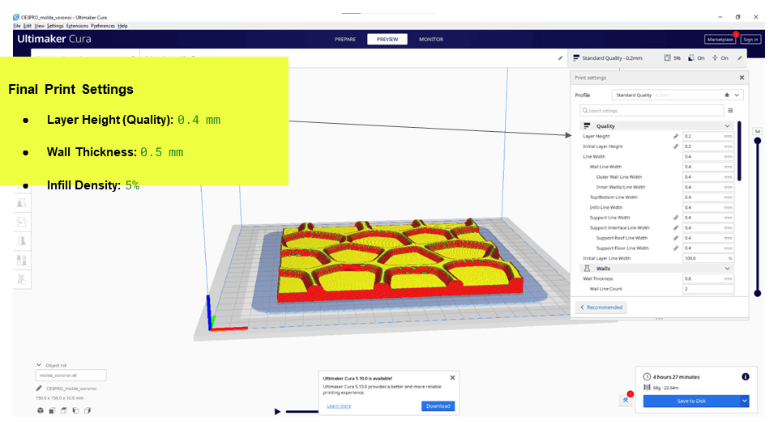Screen dimensions: 778x437
Task: Open the Extensions menu
Action: click(77, 26)
